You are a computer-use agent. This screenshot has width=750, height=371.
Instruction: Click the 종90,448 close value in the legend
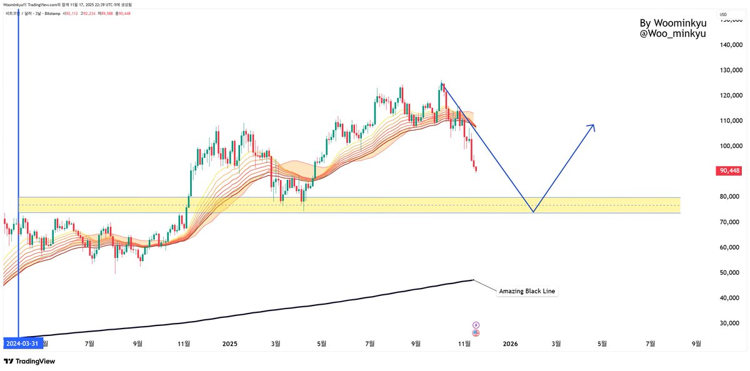(x=123, y=12)
